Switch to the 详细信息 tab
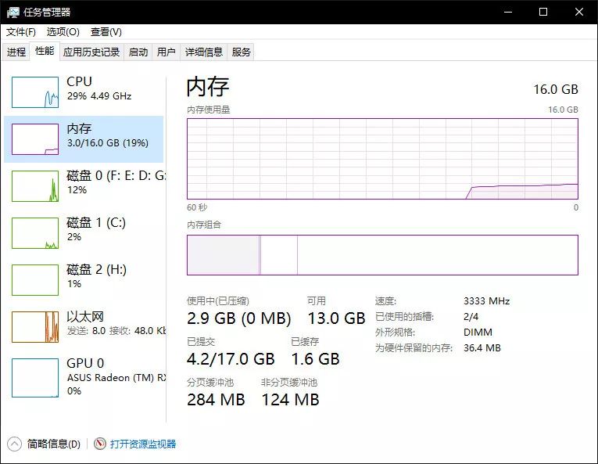This screenshot has width=598, height=464. coord(204,52)
